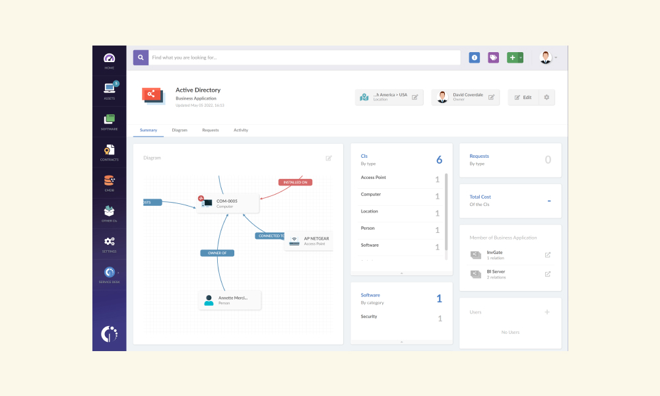The width and height of the screenshot is (660, 396).
Task: Click the OWNER OF relation label
Action: point(217,253)
